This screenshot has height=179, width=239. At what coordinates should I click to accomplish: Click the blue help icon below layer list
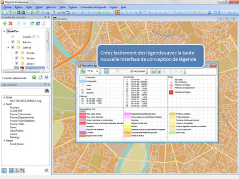click(46, 77)
